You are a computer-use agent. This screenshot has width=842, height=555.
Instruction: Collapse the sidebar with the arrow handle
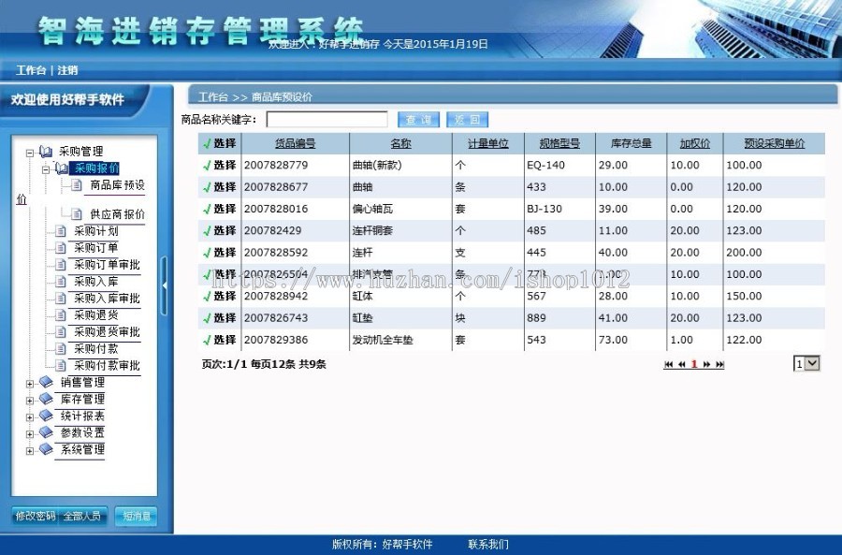point(165,285)
